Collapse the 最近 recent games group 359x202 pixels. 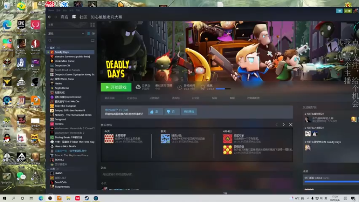pyautogui.click(x=48, y=48)
